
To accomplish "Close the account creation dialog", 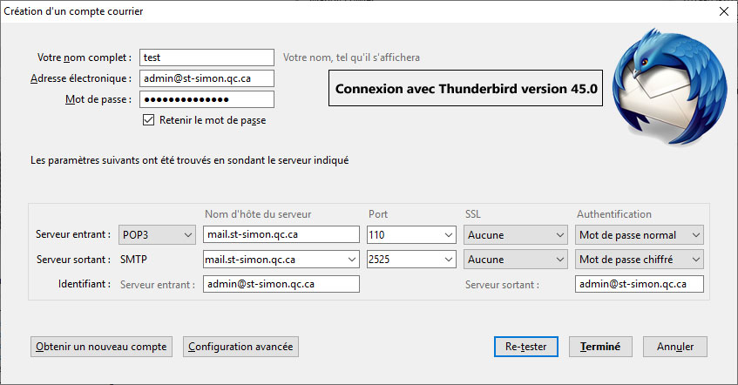I will pyautogui.click(x=724, y=11).
